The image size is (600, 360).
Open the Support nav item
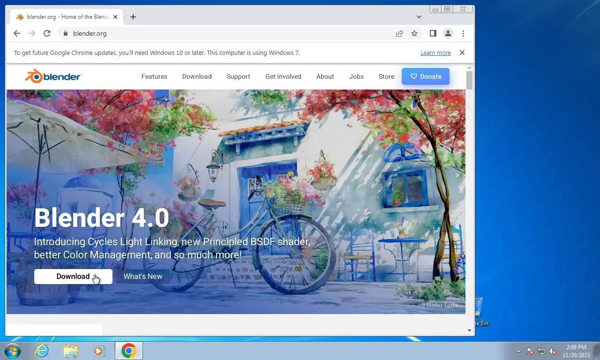pyautogui.click(x=238, y=76)
